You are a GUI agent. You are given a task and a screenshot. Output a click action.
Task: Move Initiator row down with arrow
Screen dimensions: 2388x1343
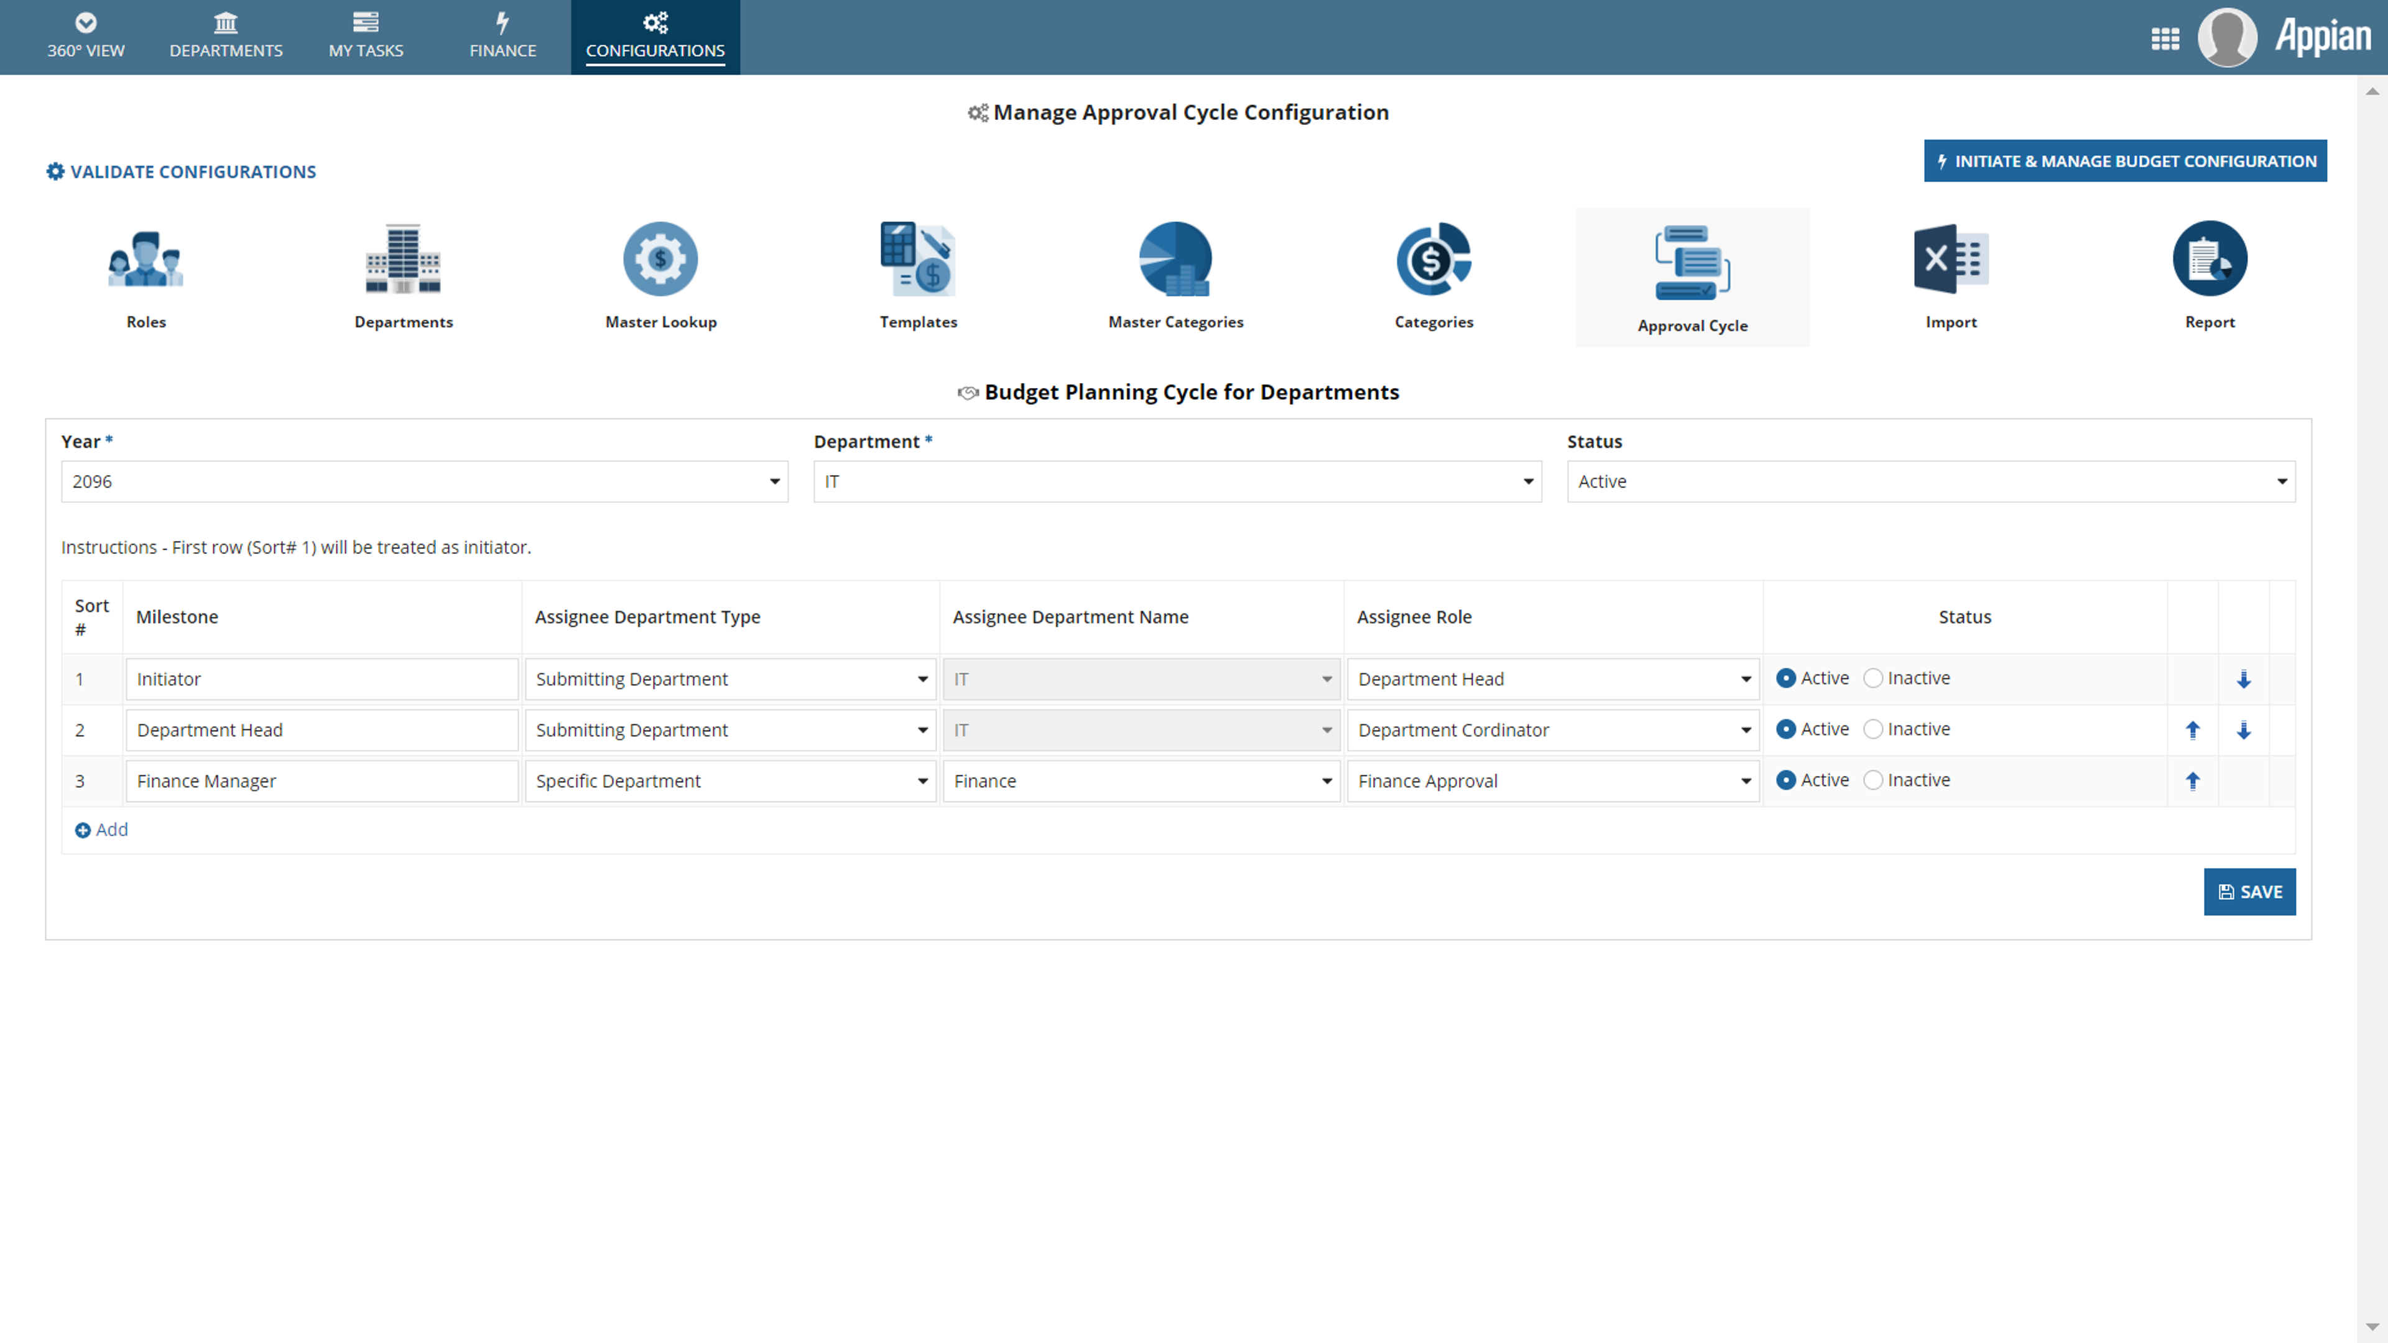tap(2243, 680)
